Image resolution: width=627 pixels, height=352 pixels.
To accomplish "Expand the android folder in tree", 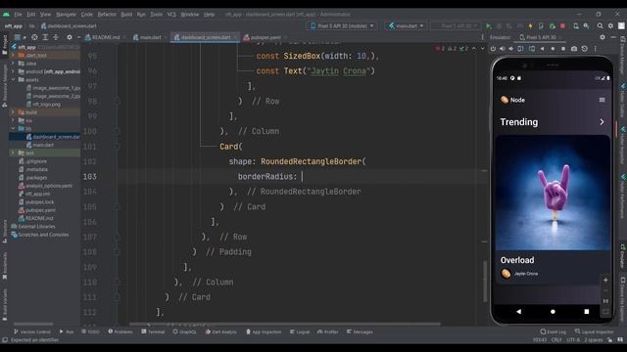I will pyautogui.click(x=13, y=71).
